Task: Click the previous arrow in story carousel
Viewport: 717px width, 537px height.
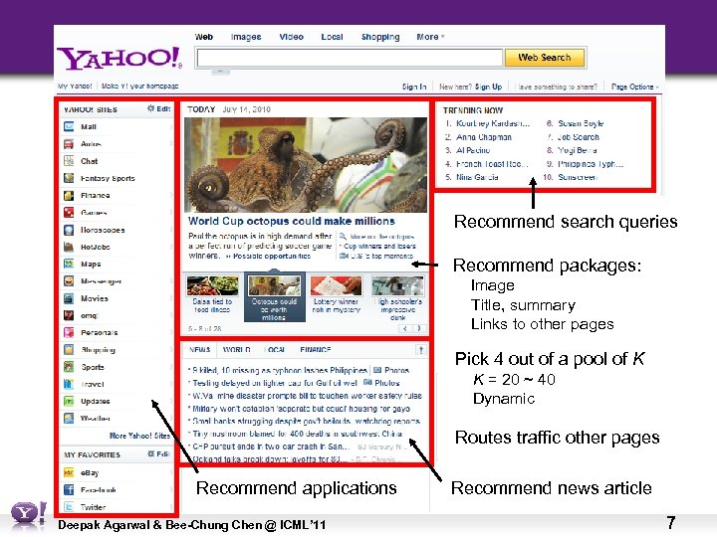Action: click(x=405, y=328)
